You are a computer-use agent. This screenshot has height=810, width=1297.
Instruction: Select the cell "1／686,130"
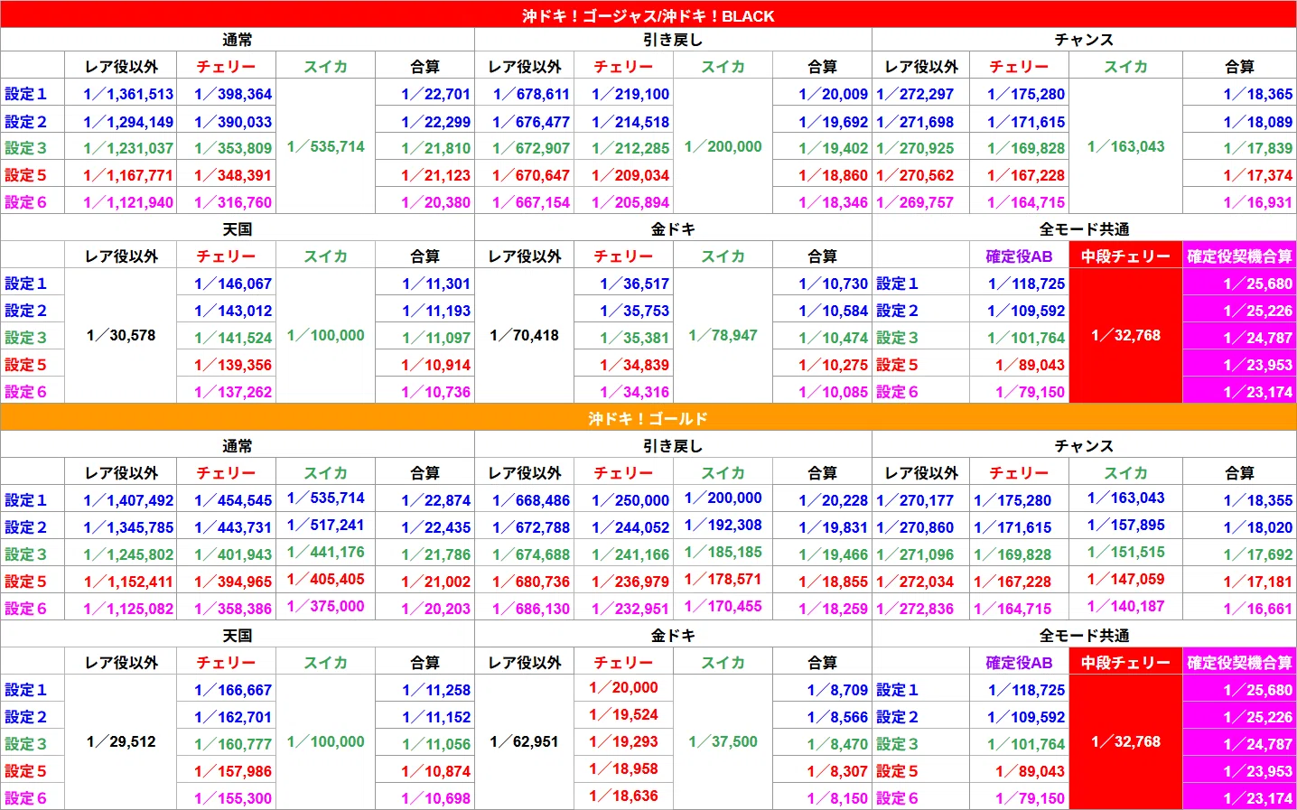(x=524, y=609)
